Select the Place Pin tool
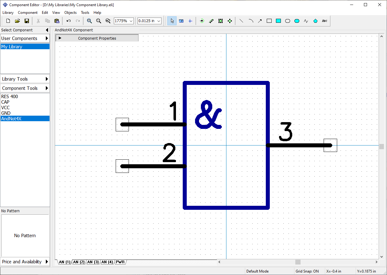The width and height of the screenshot is (387, 275). pos(202,21)
